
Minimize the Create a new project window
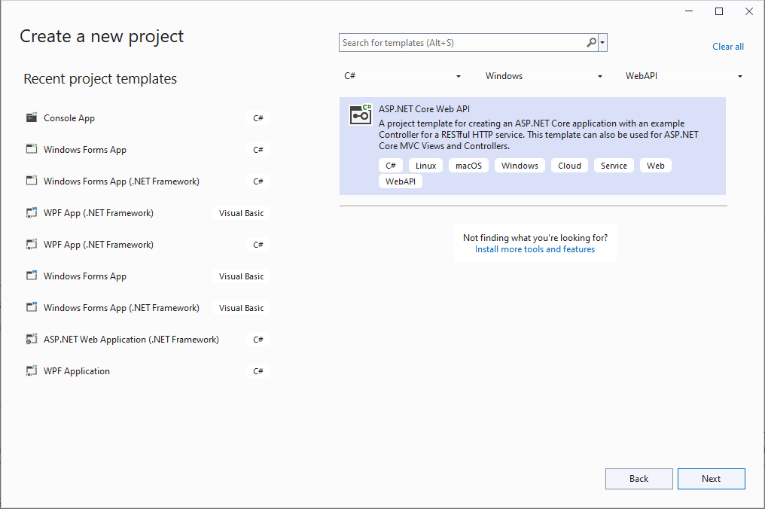(x=689, y=11)
